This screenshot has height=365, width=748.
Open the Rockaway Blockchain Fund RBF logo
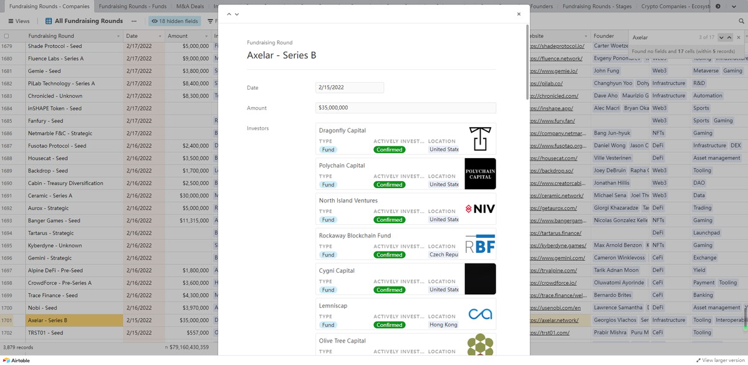pos(481,244)
